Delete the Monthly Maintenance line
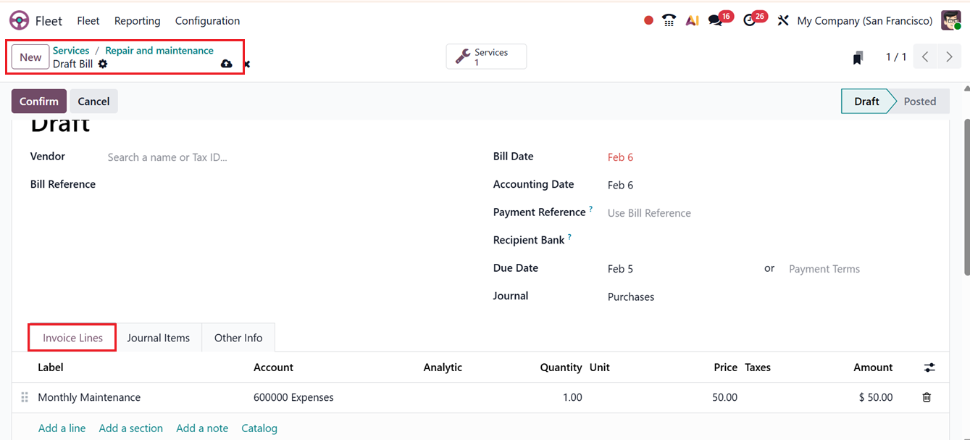This screenshot has height=440, width=970. pos(927,397)
